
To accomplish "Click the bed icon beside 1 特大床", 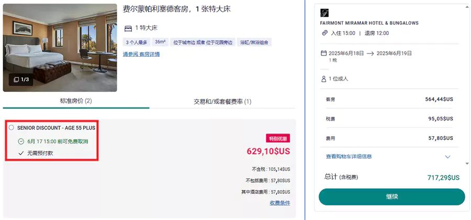I will (128, 29).
